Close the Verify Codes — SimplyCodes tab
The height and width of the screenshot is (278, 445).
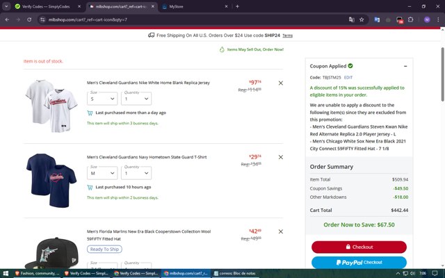tap(79, 6)
